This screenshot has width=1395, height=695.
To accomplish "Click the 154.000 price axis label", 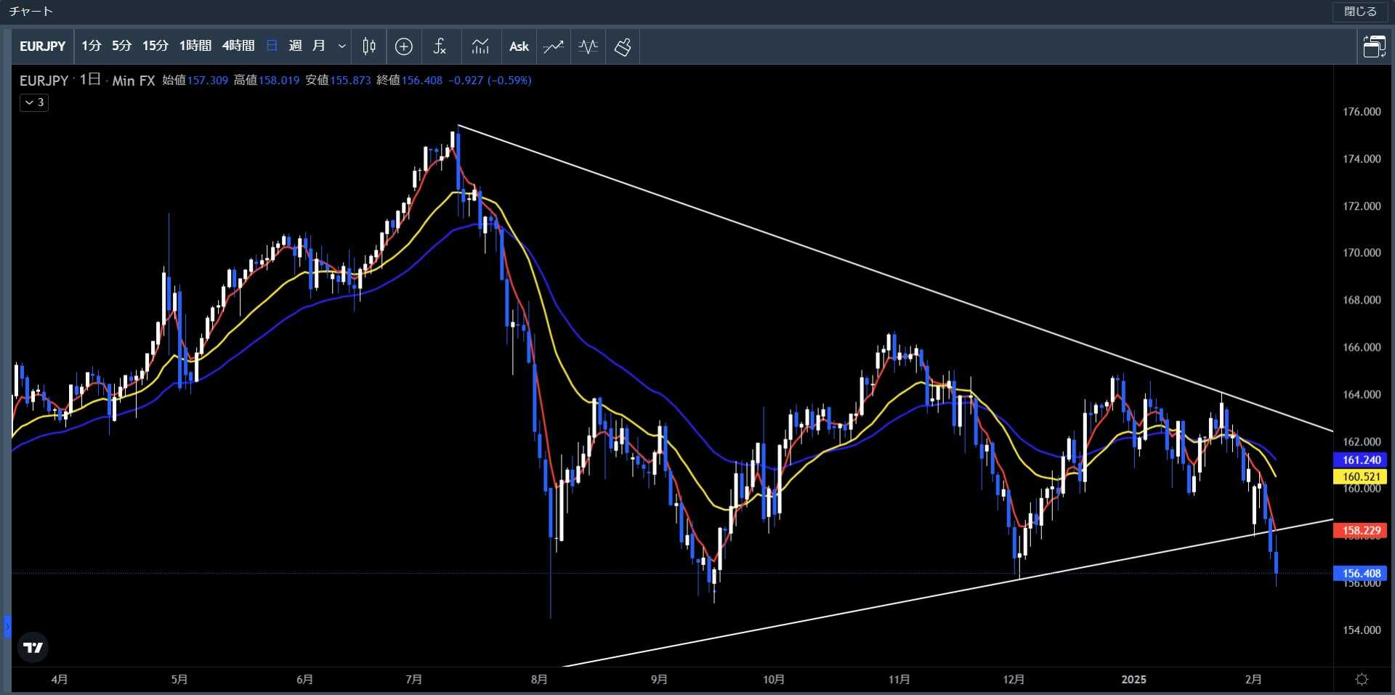I will pyautogui.click(x=1362, y=630).
